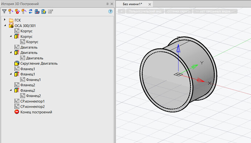The image size is (251, 143).
Task: Open the Оттенки серого visual style menu
Action: [x=178, y=11]
